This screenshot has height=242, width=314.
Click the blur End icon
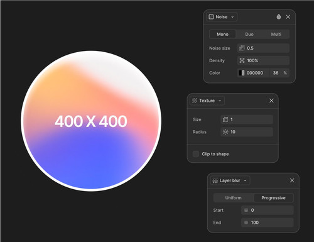246,223
